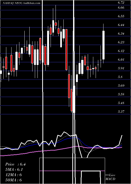Select the 5.8 price axis label

coord(120,77)
